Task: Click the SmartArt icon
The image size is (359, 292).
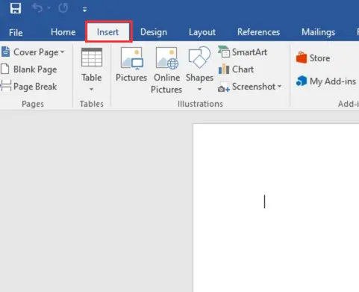Action: pyautogui.click(x=224, y=52)
